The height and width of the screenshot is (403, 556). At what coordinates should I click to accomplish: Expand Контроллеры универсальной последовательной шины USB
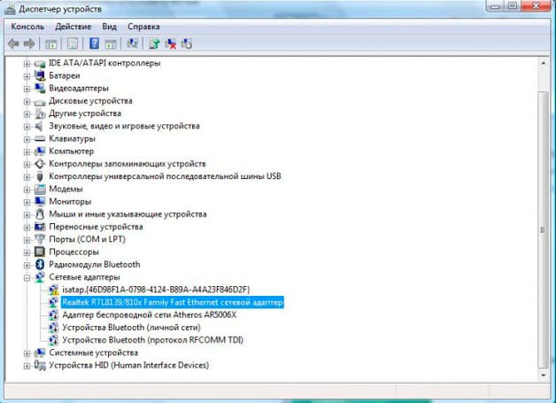[27, 176]
